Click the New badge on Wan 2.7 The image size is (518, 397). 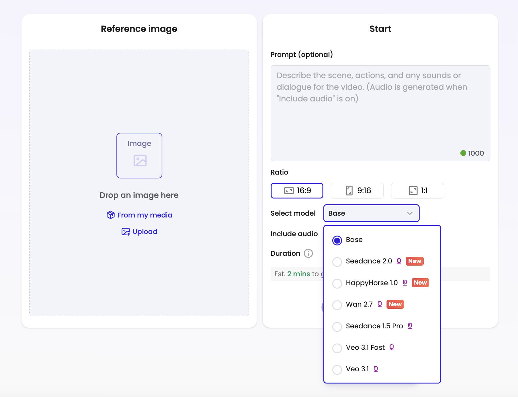pyautogui.click(x=395, y=304)
